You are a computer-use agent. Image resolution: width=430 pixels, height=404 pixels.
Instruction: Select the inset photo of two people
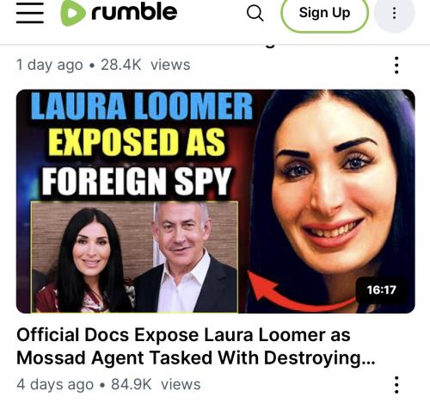(x=134, y=257)
